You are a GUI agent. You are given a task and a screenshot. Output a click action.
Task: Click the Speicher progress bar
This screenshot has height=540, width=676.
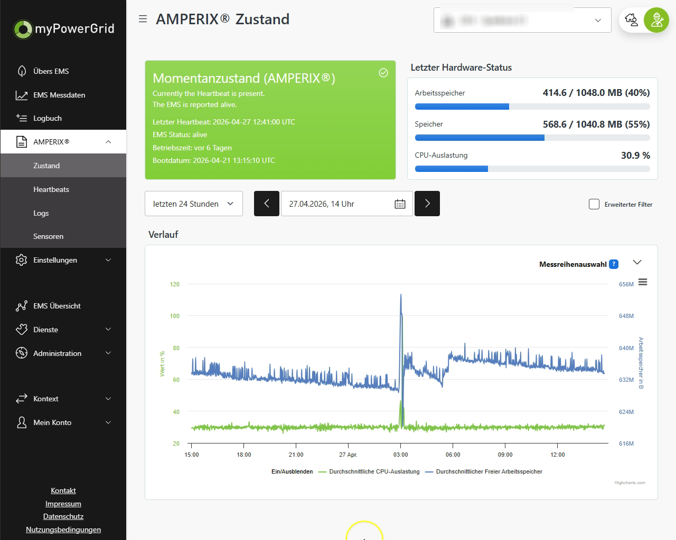pos(532,138)
